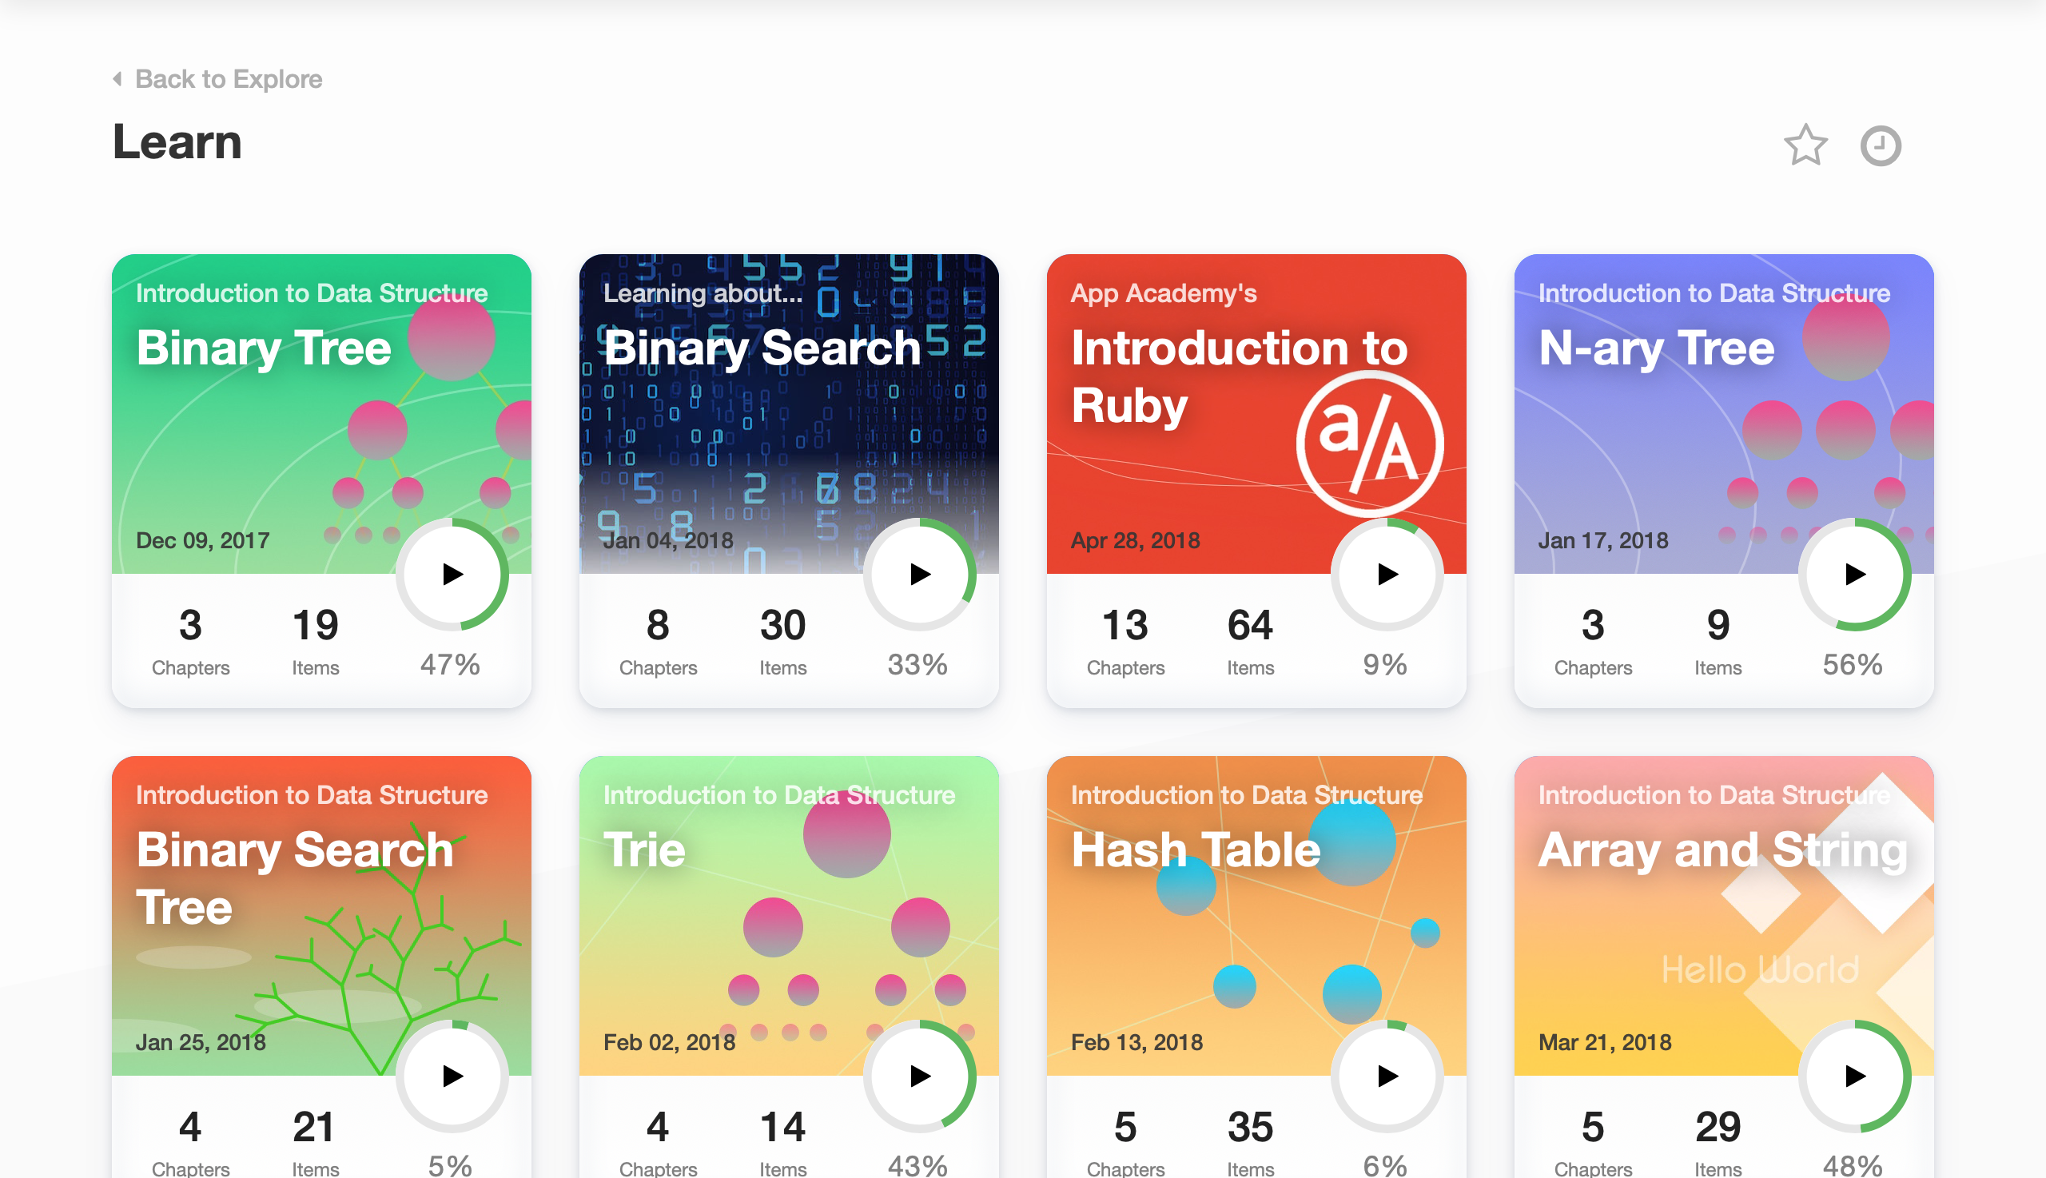Open the Trie card image

789,915
